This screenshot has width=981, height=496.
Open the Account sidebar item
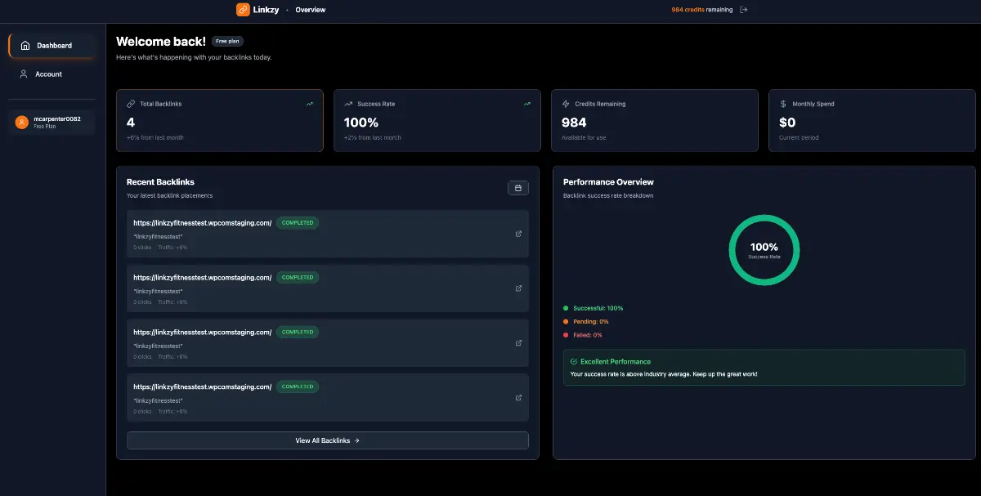tap(52, 74)
